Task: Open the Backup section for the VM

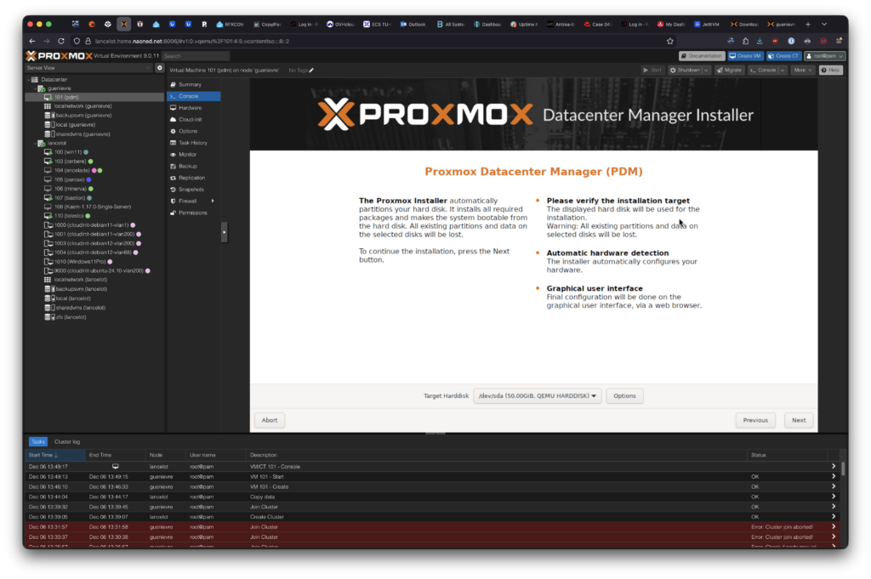Action: click(x=188, y=167)
